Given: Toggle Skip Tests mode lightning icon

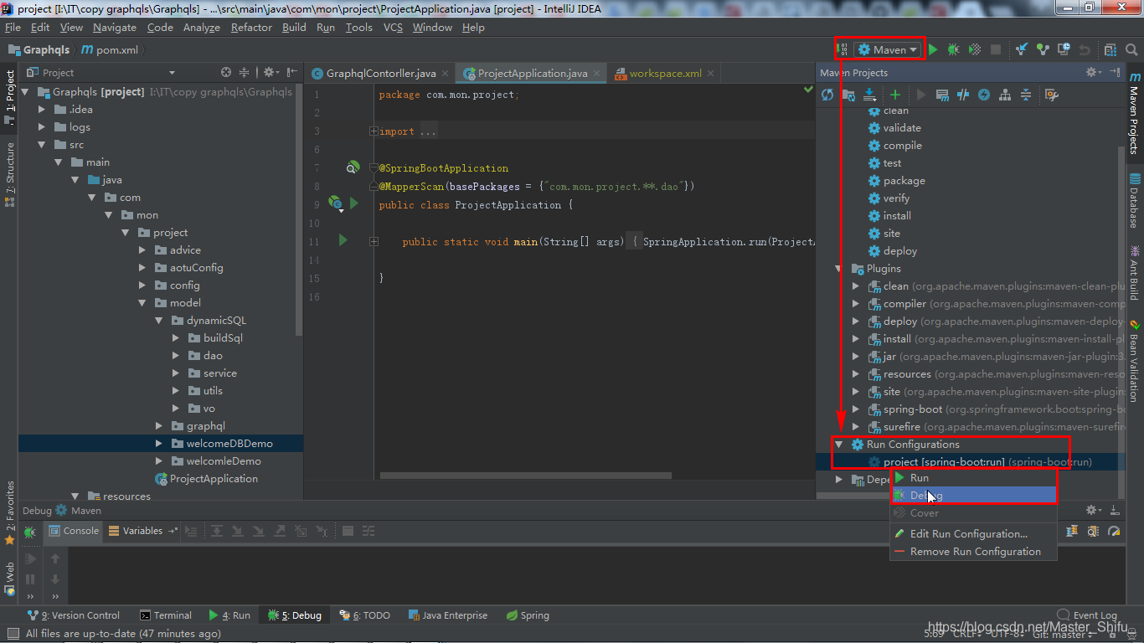Looking at the screenshot, I should 984,95.
